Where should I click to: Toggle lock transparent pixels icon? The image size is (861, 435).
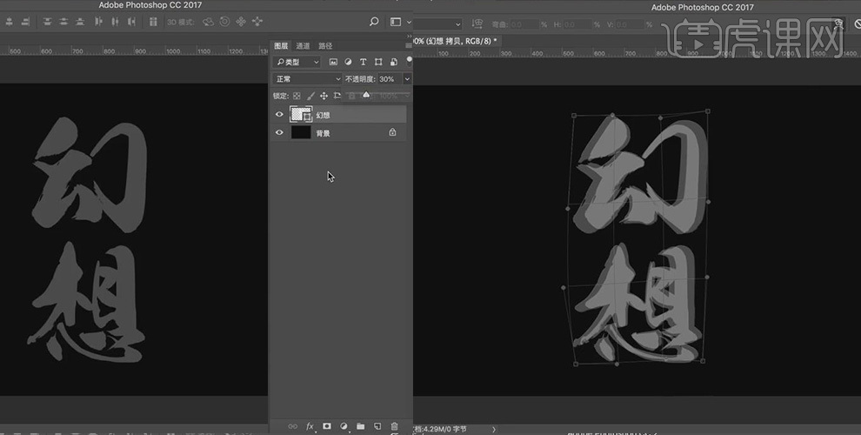click(x=297, y=96)
